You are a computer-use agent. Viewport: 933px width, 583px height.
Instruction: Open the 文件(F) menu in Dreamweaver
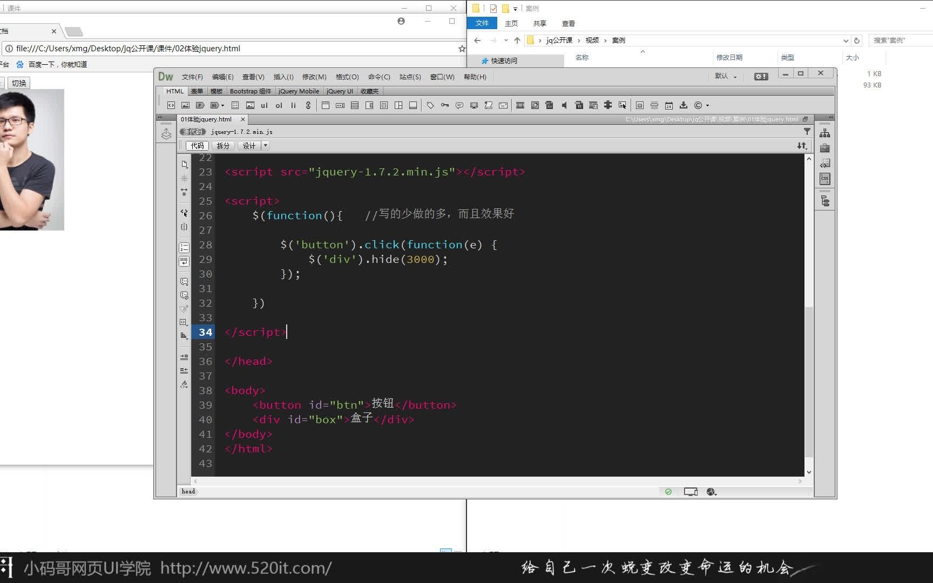(192, 77)
